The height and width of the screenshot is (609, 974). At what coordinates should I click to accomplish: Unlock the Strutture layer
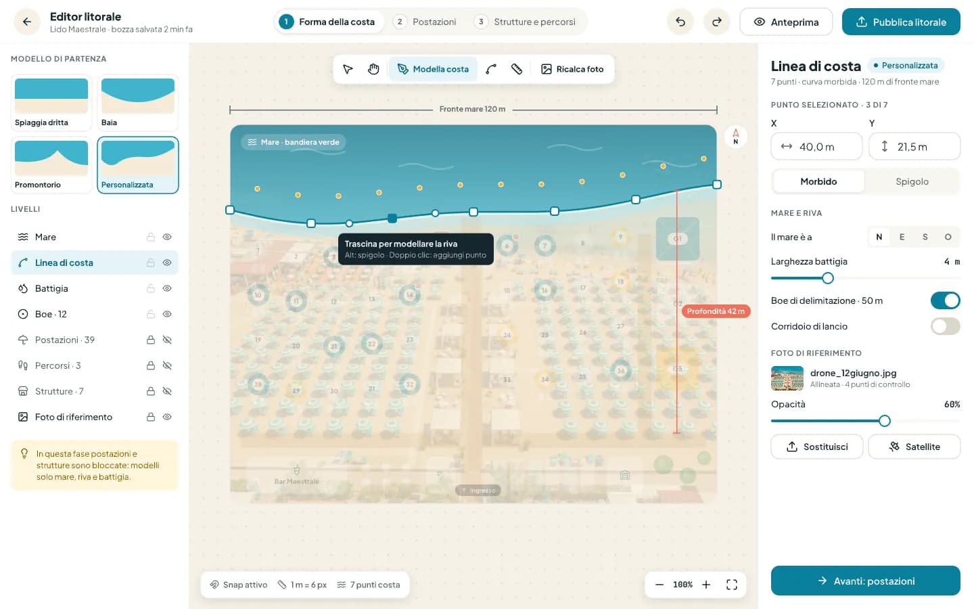(151, 391)
